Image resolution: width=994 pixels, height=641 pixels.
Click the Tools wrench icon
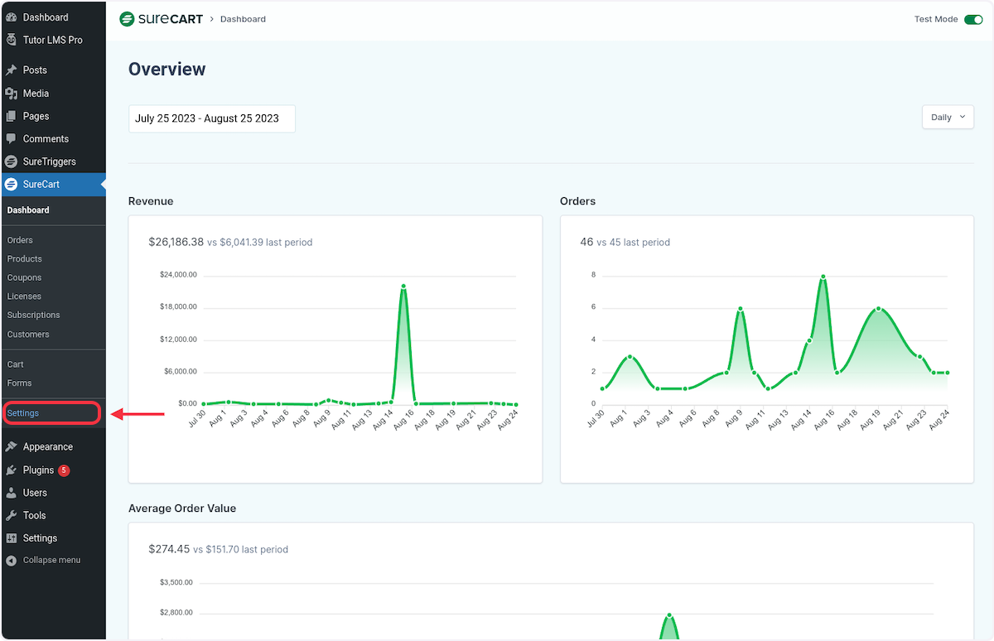11,515
